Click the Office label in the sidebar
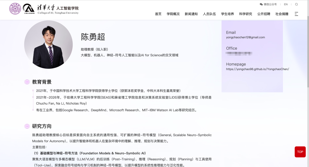Screen dimensions: 309x167 point(231,48)
